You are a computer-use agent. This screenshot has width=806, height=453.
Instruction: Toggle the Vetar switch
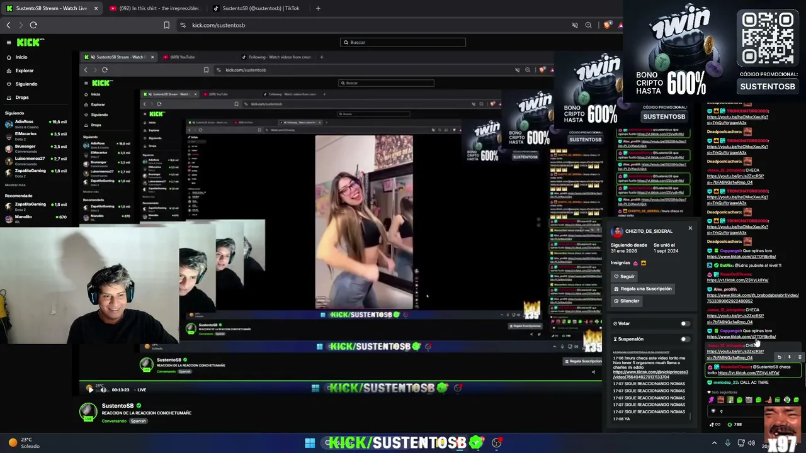tap(684, 324)
